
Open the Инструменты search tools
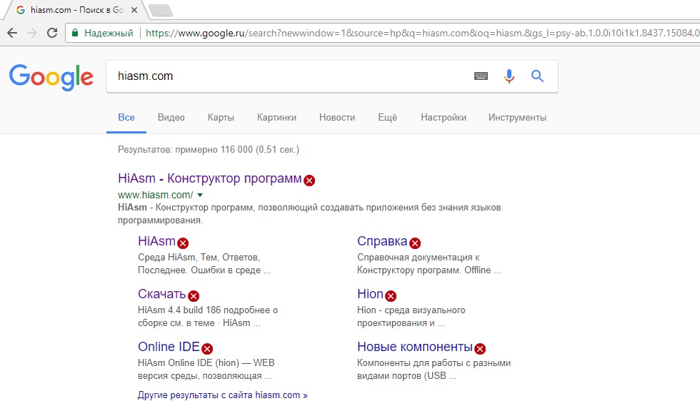[517, 118]
